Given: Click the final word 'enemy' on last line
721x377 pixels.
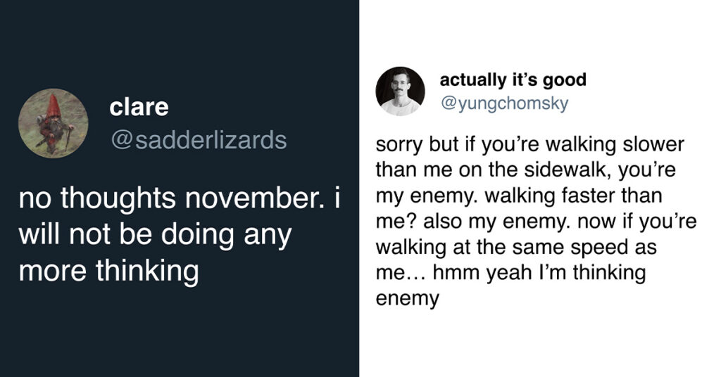Looking at the screenshot, I should point(408,299).
